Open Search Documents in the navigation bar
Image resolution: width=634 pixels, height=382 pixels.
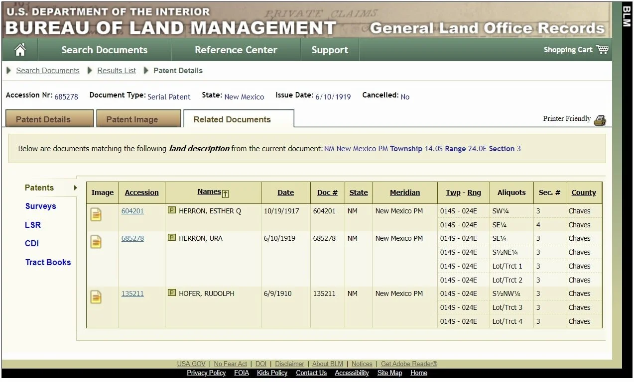click(105, 50)
